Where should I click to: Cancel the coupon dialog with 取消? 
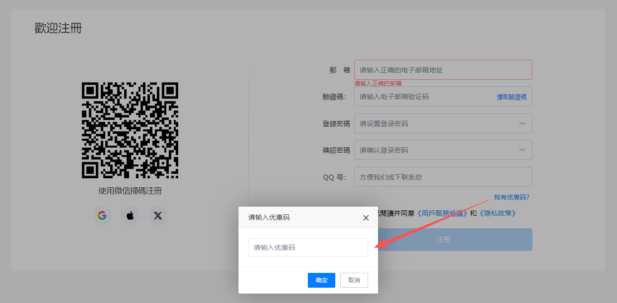354,280
